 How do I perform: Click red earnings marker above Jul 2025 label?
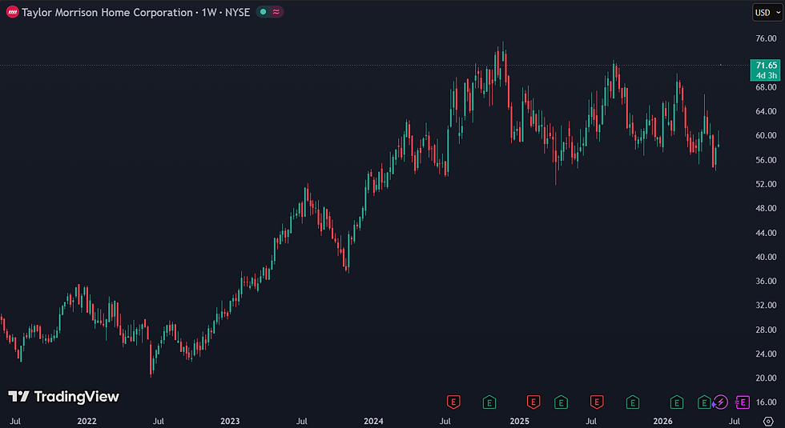597,402
